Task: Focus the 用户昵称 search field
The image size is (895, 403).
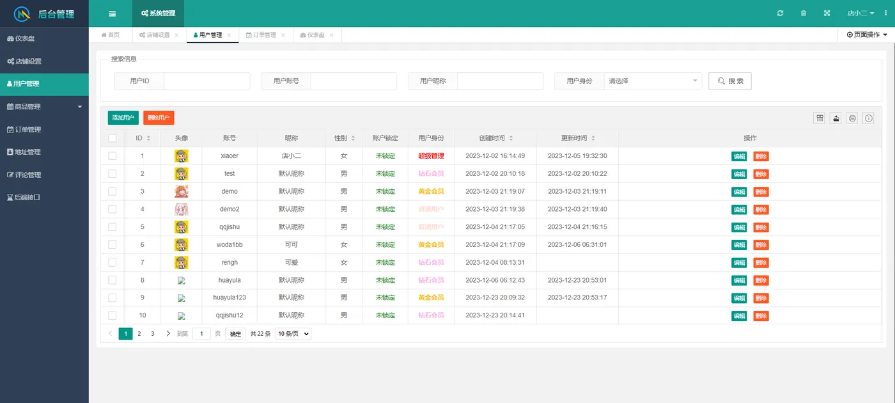Action: point(501,81)
